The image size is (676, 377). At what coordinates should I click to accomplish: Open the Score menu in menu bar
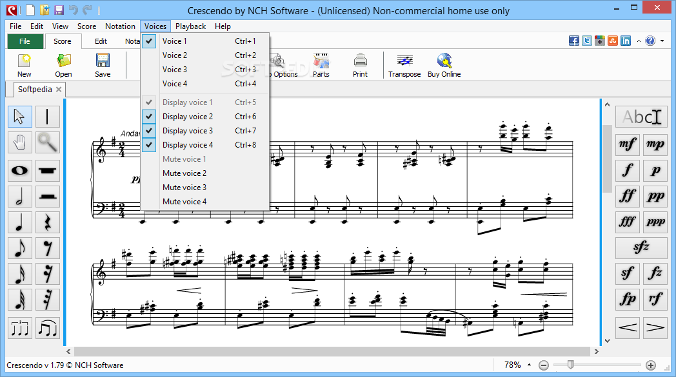(x=86, y=26)
